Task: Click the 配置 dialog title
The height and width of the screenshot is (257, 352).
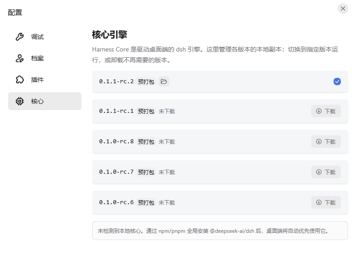Action: coord(15,13)
